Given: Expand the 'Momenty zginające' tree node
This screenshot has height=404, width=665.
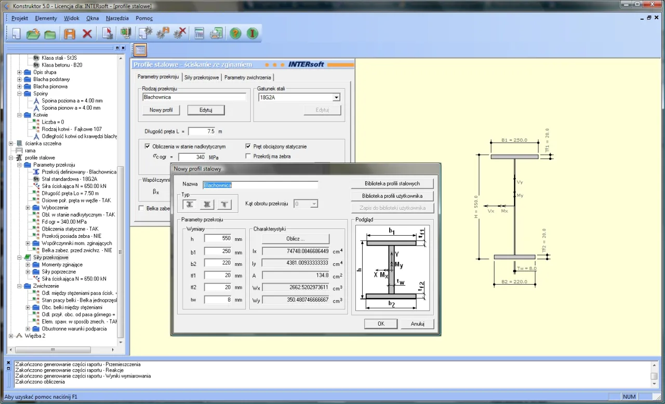Looking at the screenshot, I should (x=28, y=265).
